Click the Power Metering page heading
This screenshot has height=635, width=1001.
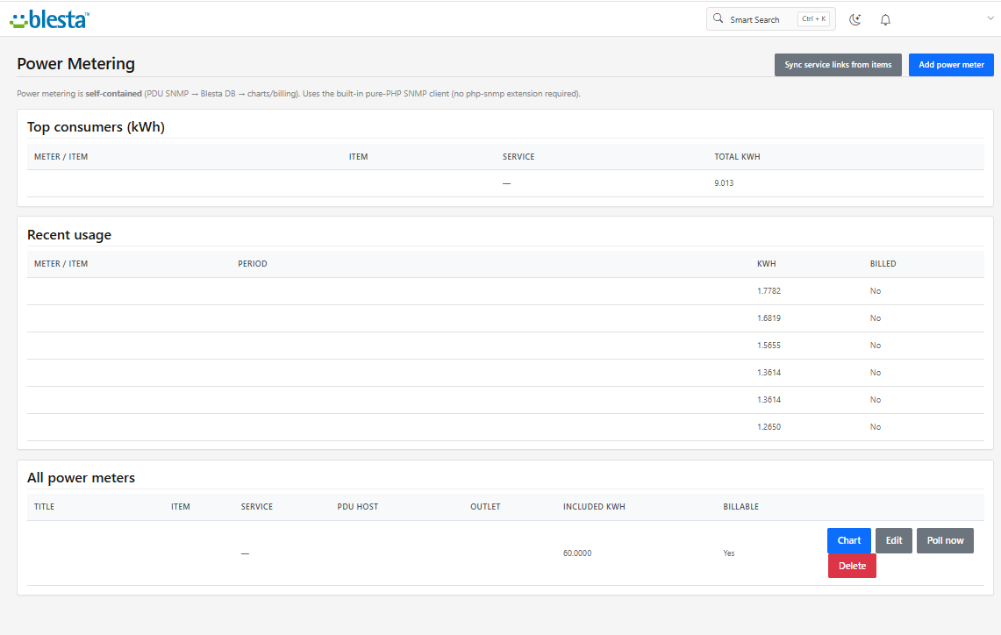point(76,64)
